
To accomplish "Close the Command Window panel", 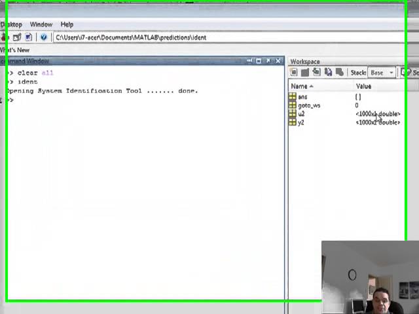I will 278,61.
